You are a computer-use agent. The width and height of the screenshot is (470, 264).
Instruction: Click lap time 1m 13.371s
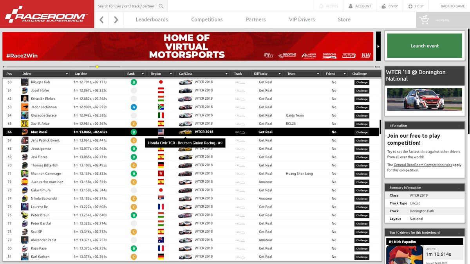tap(82, 240)
